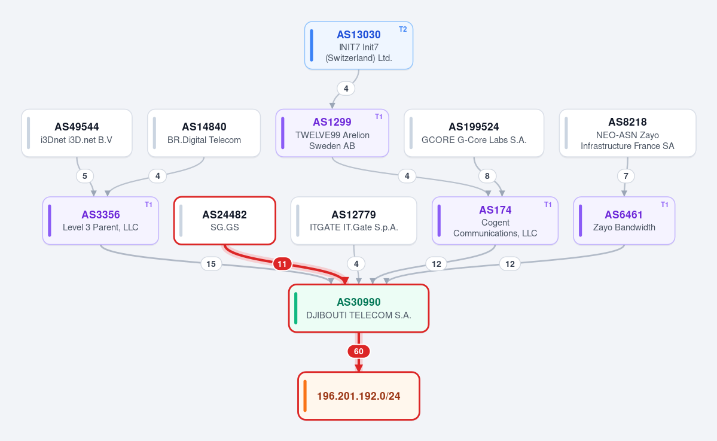The image size is (717, 441).
Task: Click the AS199524 G-Core Labs node
Action: [474, 133]
